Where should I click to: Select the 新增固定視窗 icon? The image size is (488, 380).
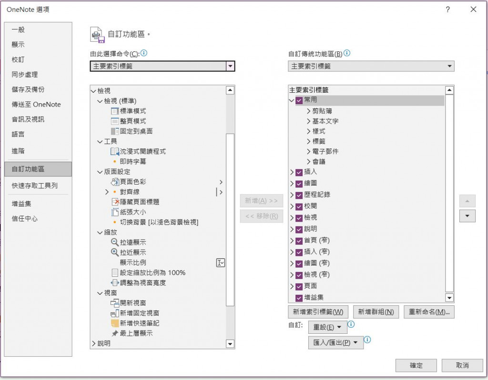(115, 313)
